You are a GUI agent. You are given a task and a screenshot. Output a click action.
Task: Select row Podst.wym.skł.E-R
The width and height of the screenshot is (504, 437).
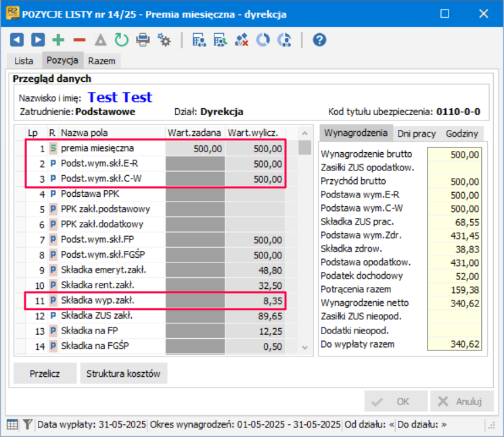point(156,164)
